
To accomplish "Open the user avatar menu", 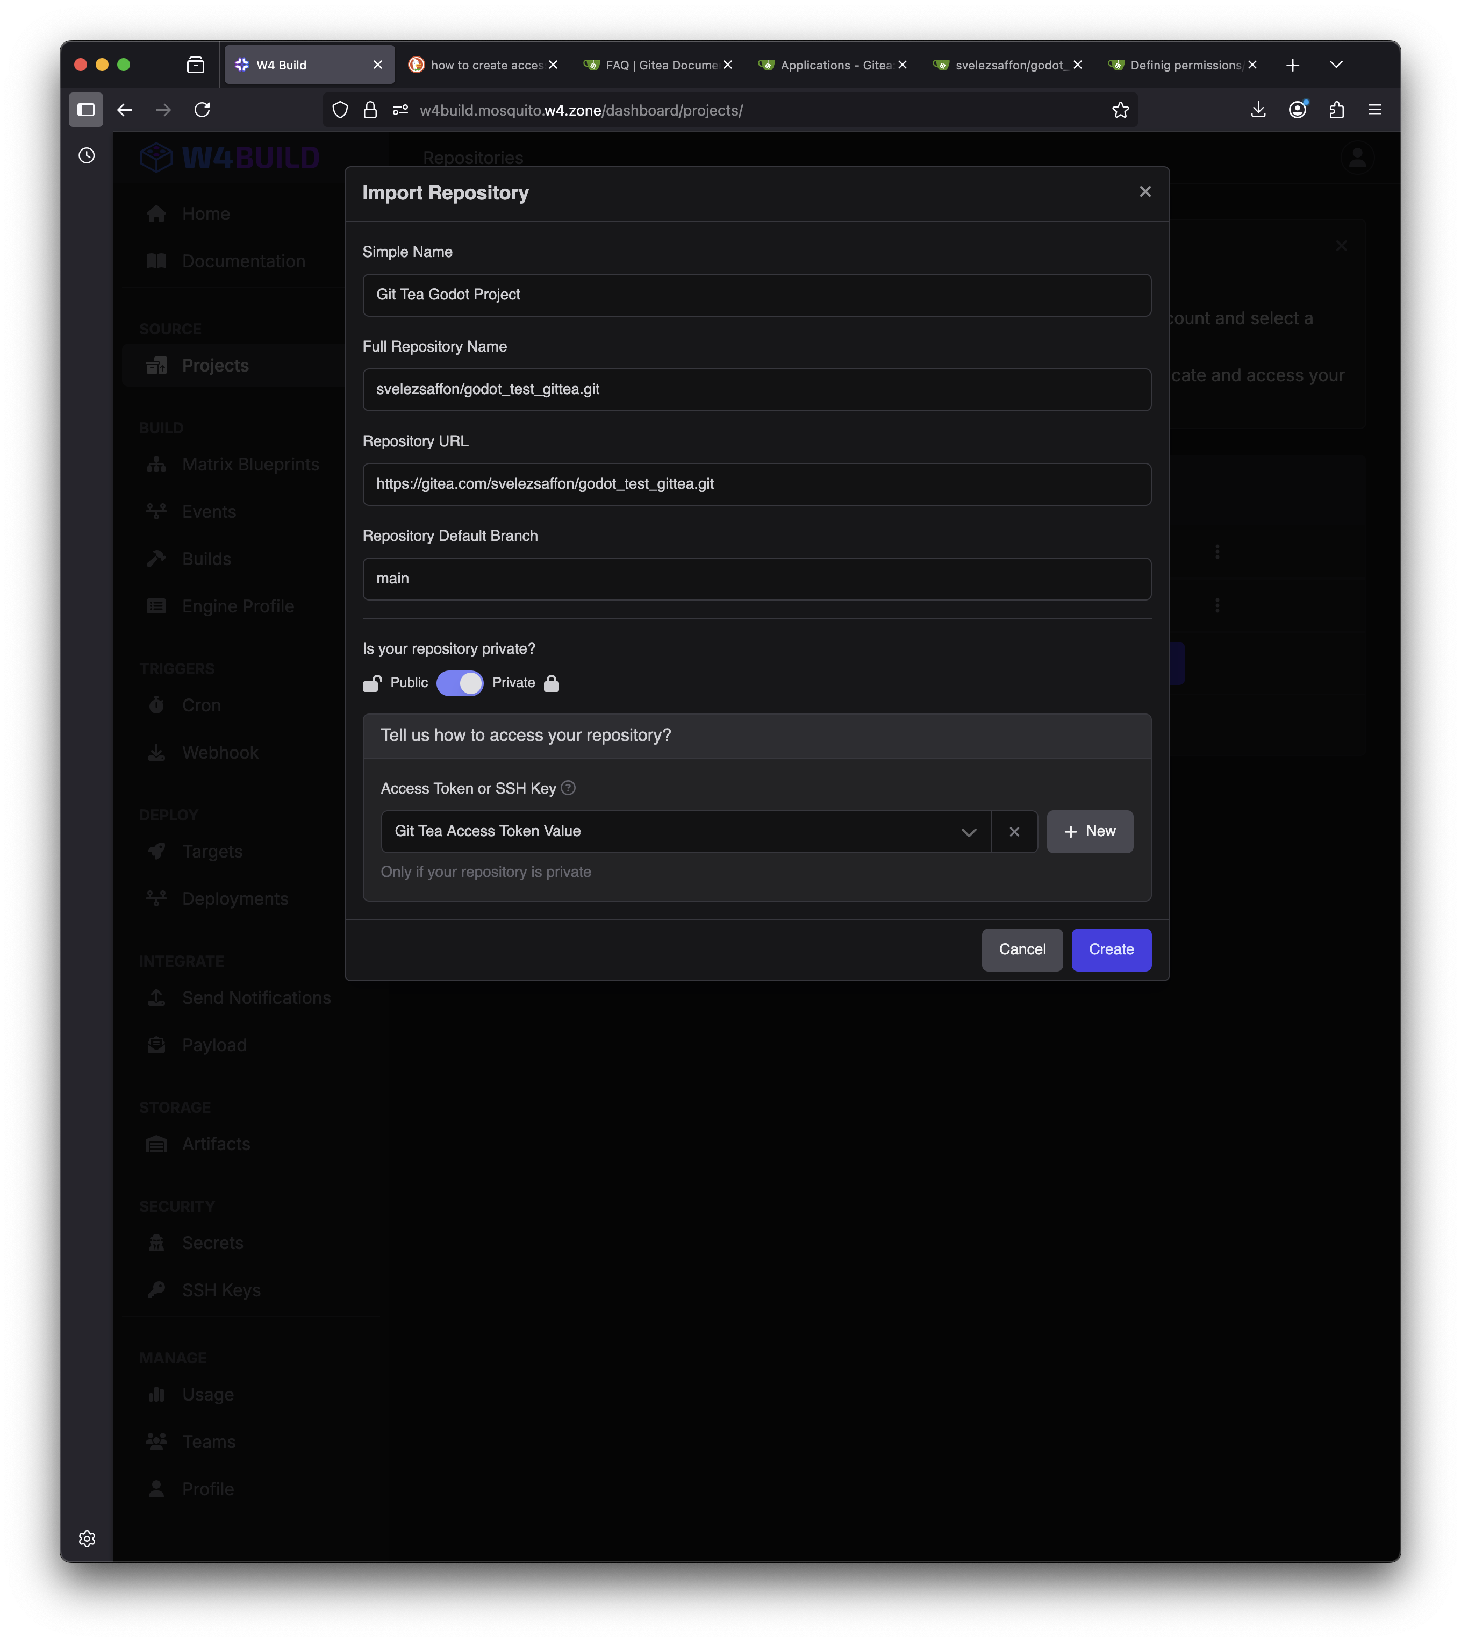I will (1357, 158).
